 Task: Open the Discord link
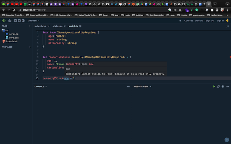(x=199, y=21)
